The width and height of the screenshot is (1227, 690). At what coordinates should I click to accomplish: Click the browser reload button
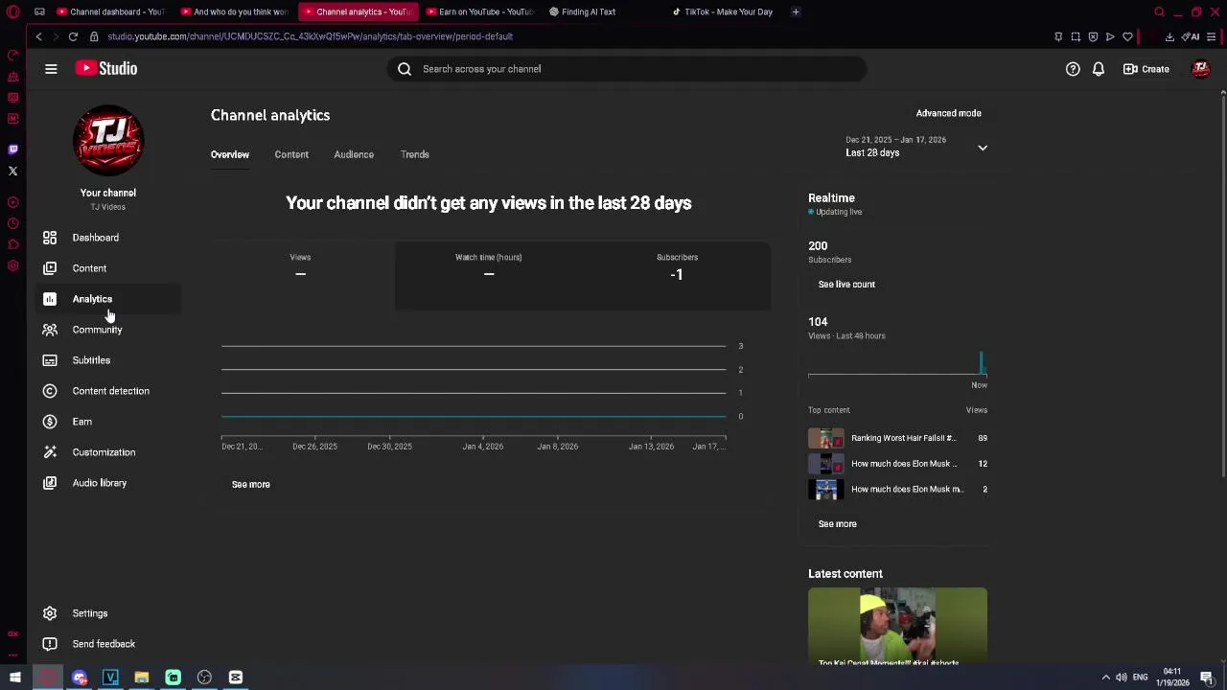[x=73, y=36]
